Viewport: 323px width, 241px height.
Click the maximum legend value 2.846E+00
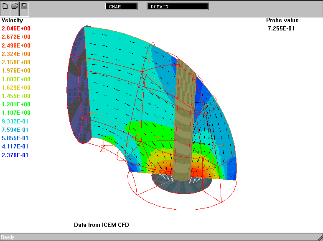[x=16, y=29]
